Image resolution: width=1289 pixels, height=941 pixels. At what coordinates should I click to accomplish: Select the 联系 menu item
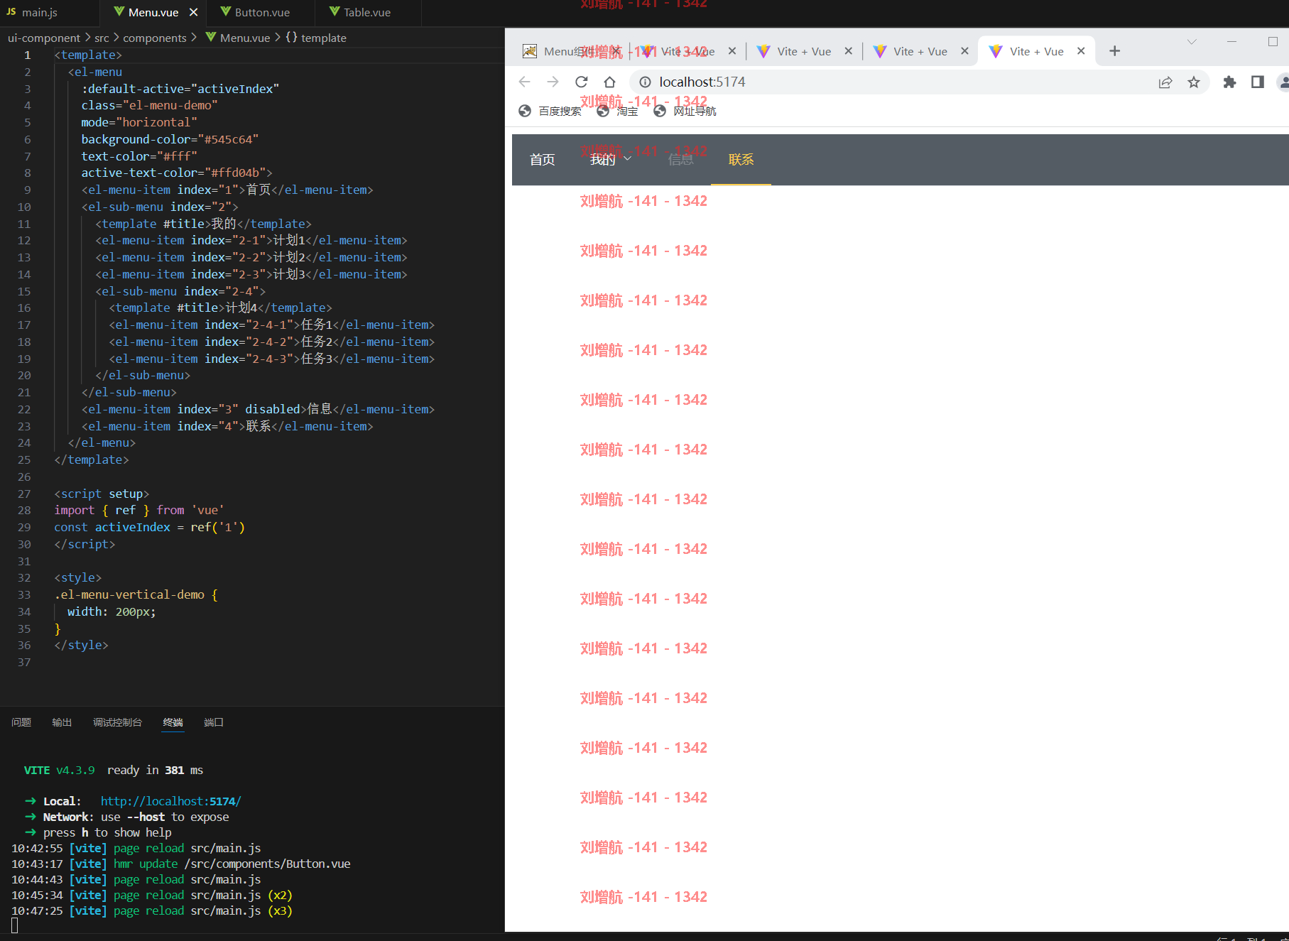point(741,160)
